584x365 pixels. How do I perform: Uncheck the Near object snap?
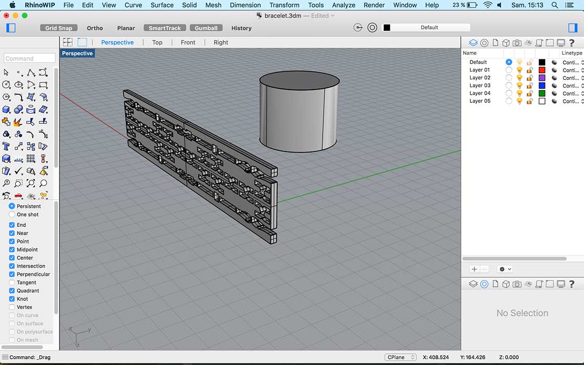(12, 233)
